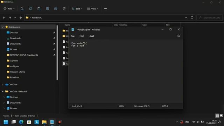Screen dimensions: 224x126
Task: Click the navigation pane scrollbar
Action: point(57,53)
